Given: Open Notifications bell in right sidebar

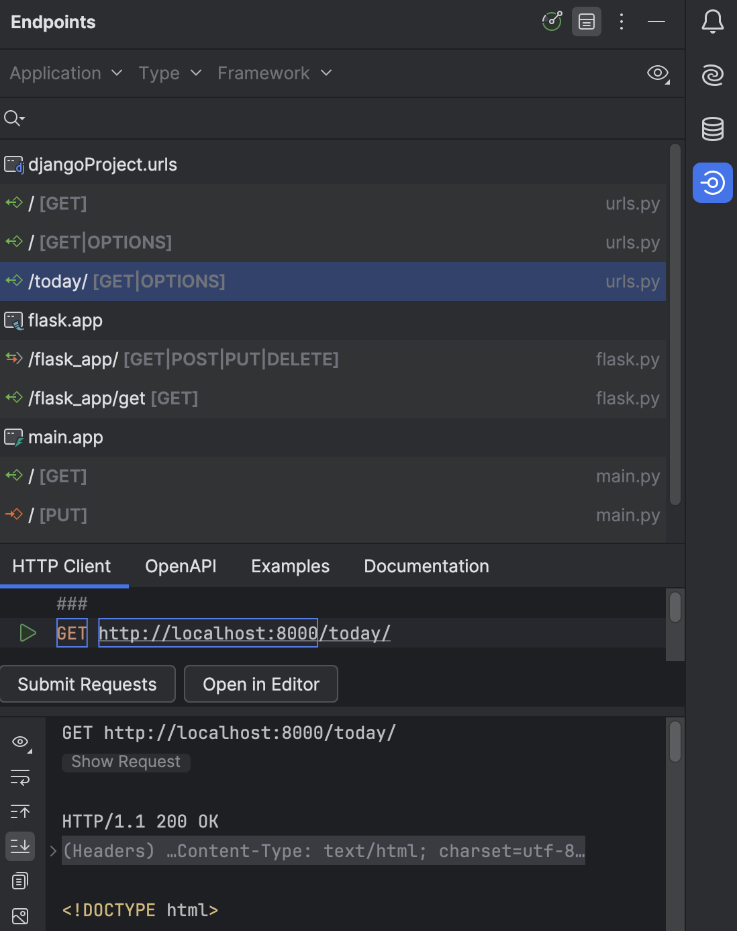Looking at the screenshot, I should click(x=713, y=21).
